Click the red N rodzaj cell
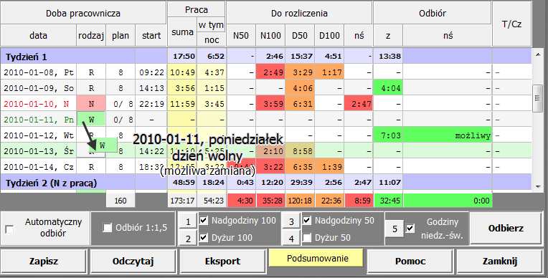 point(91,104)
